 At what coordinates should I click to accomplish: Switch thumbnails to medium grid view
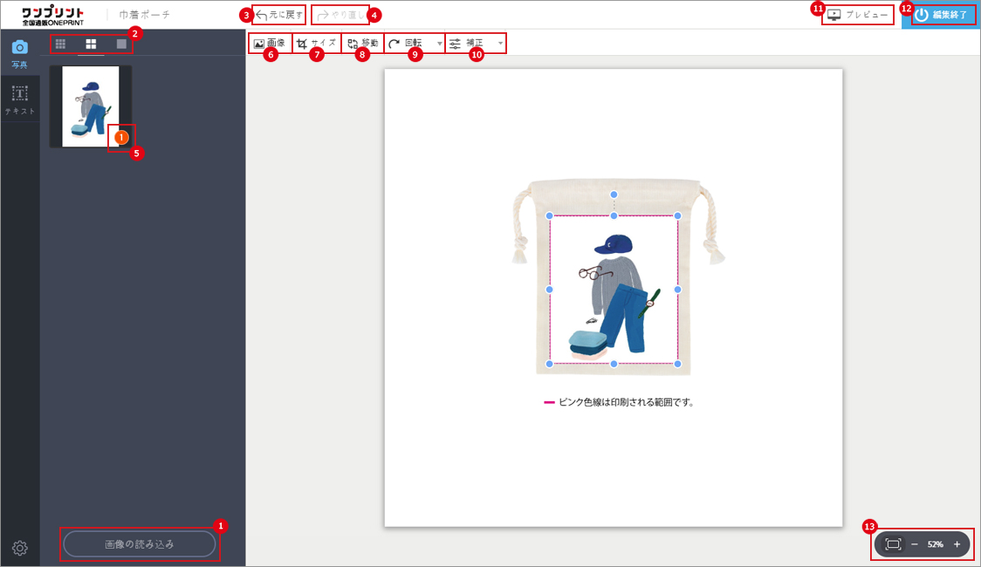pyautogui.click(x=91, y=44)
